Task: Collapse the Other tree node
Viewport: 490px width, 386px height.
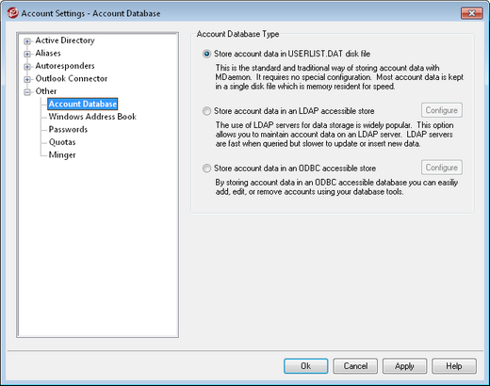Action: (x=27, y=92)
